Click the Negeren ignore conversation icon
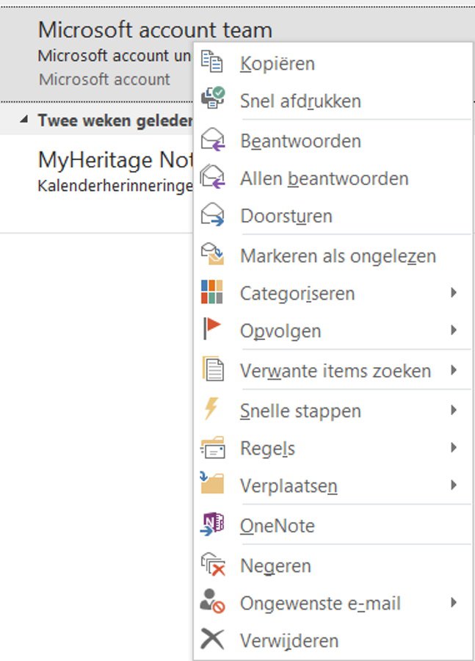 point(213,564)
